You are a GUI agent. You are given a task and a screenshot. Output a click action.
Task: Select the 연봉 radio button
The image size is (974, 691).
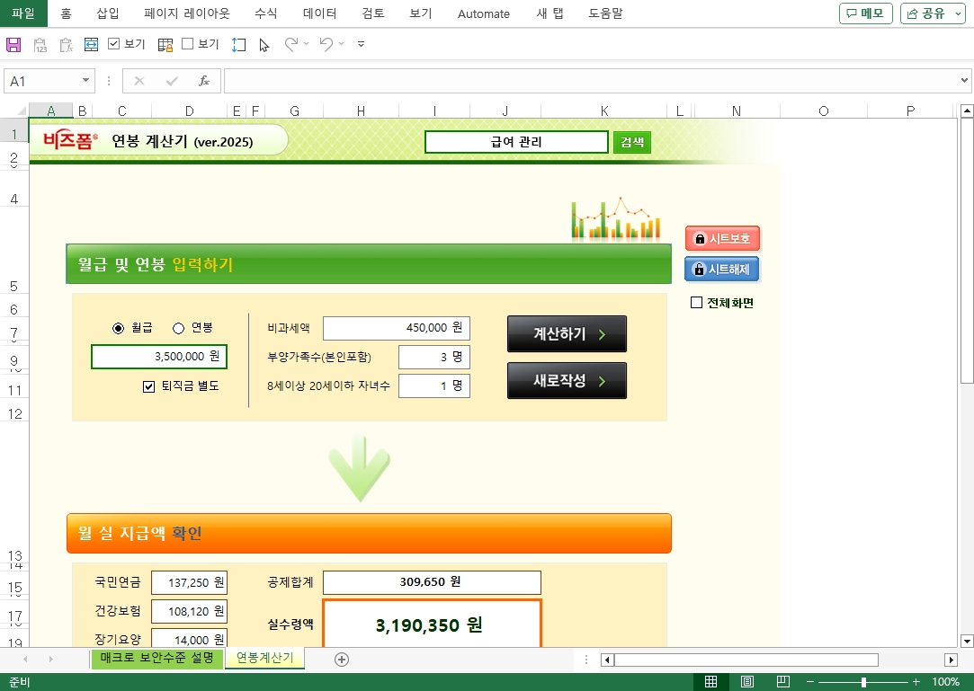[178, 328]
